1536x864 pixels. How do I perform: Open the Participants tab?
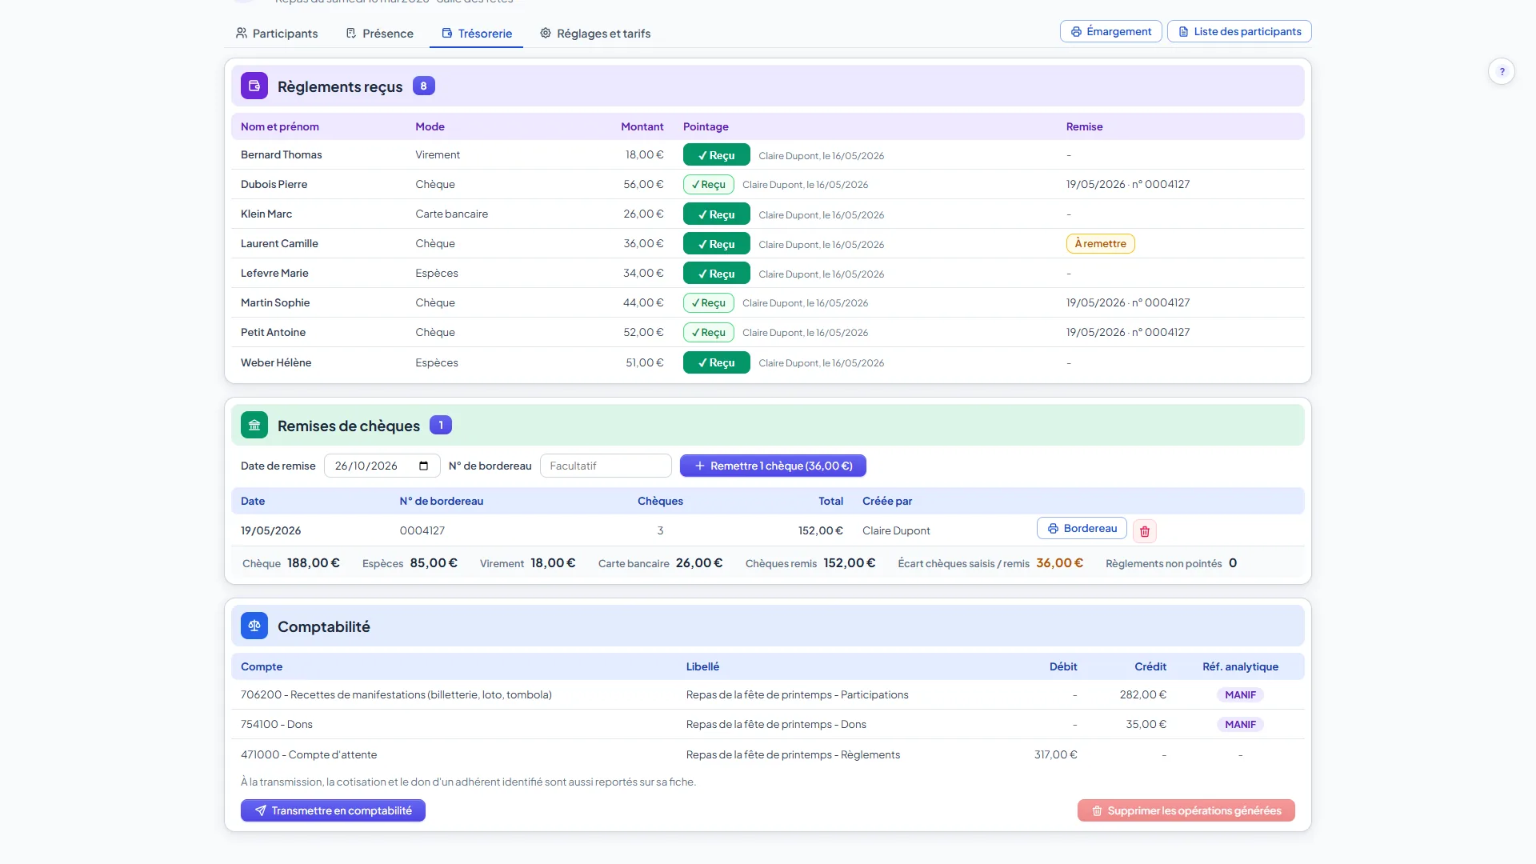coord(277,34)
